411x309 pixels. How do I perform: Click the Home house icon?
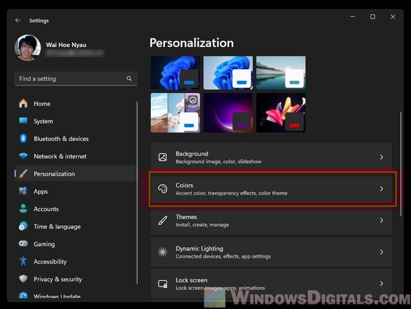pos(23,103)
